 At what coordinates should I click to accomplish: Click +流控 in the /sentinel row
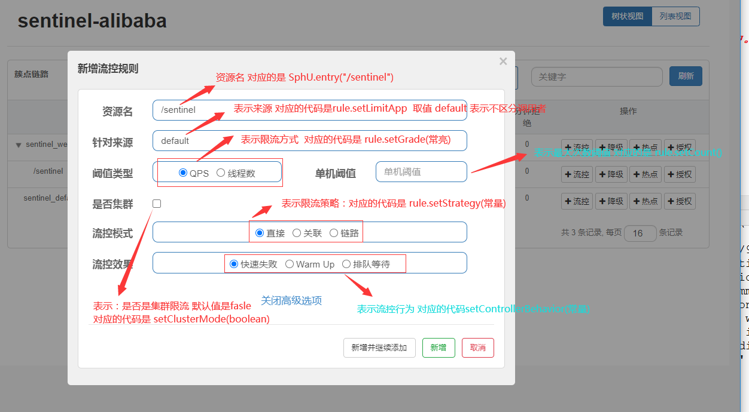(x=577, y=174)
